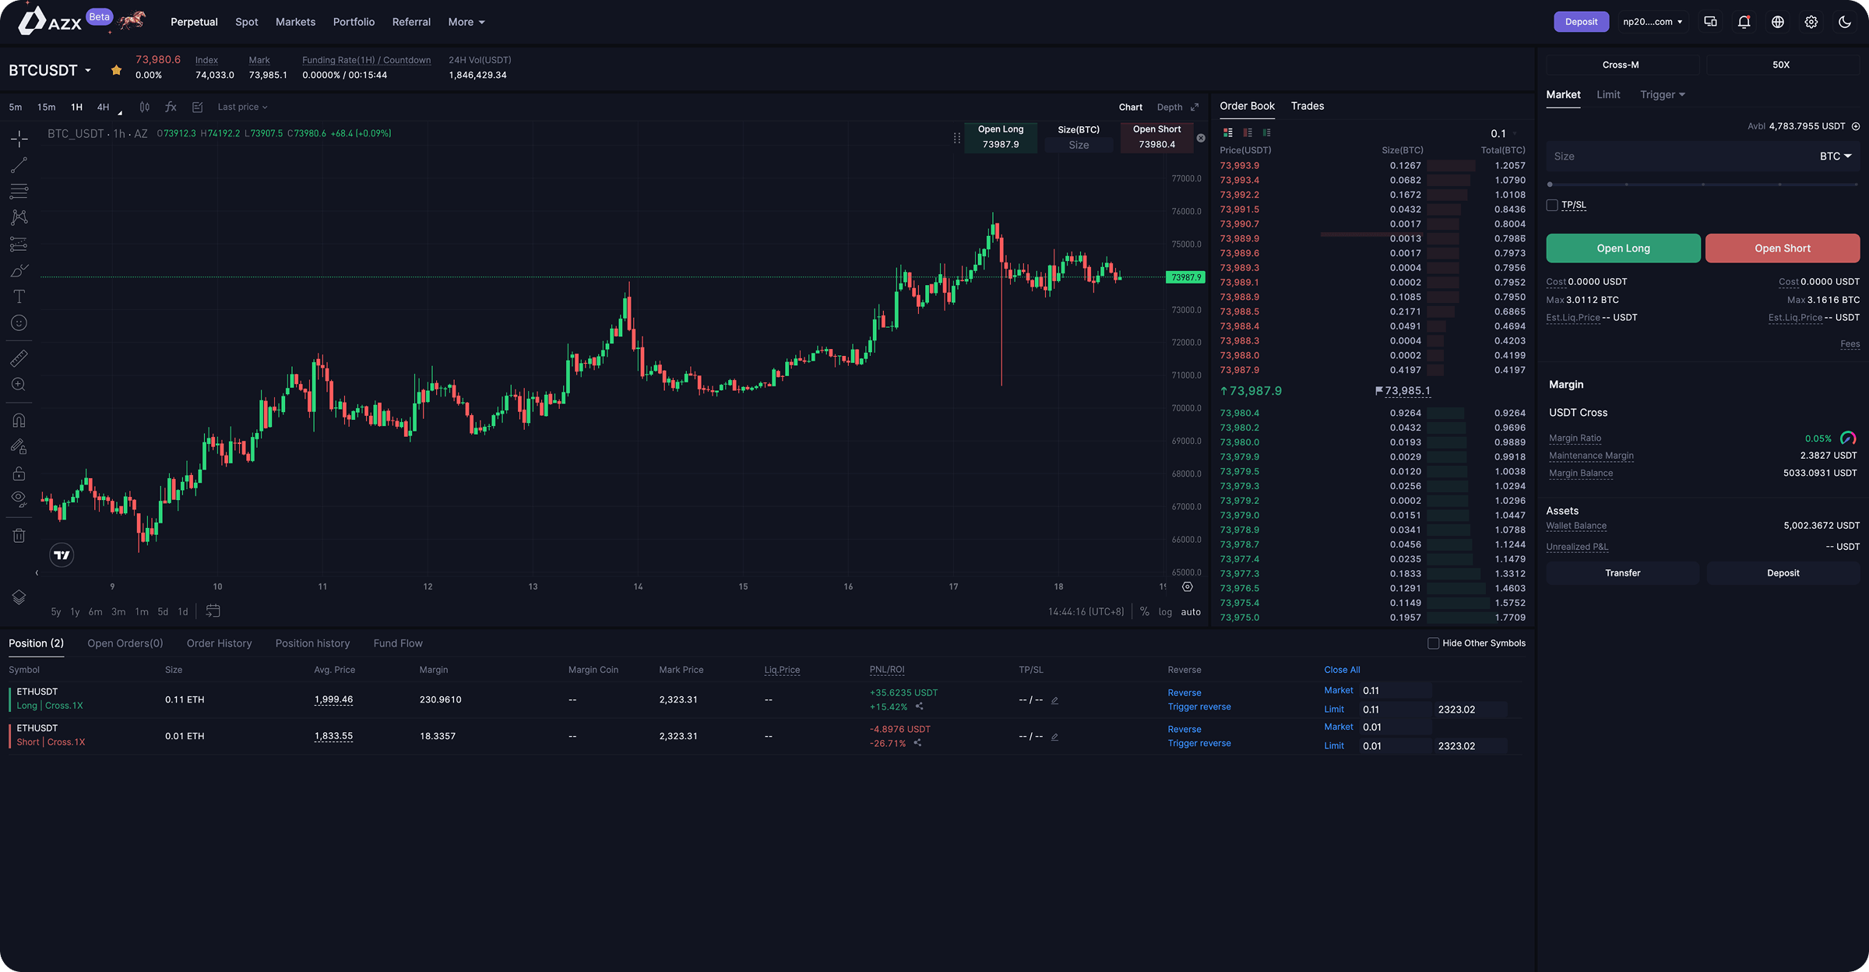Select the Text annotation tool
Screen dimensions: 1869x972
coord(19,297)
